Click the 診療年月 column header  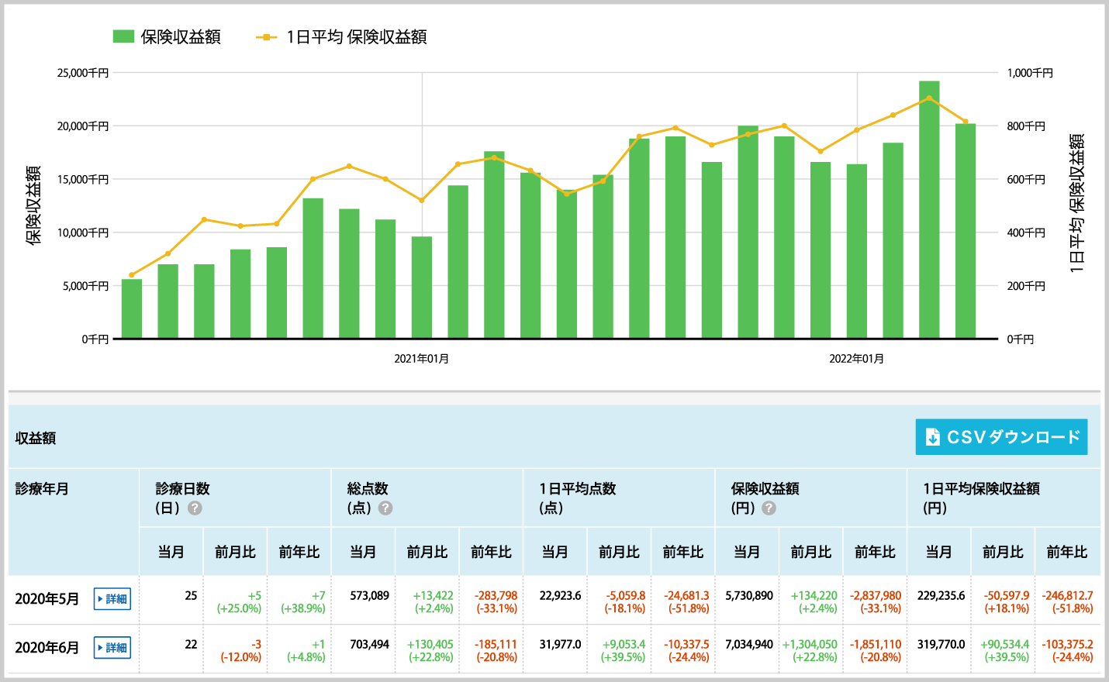coord(43,489)
